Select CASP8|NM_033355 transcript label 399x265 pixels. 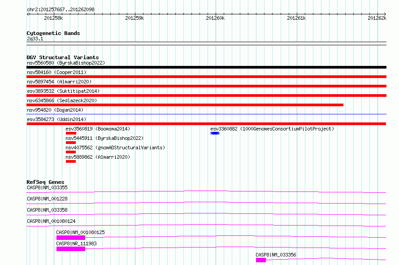tap(47, 187)
